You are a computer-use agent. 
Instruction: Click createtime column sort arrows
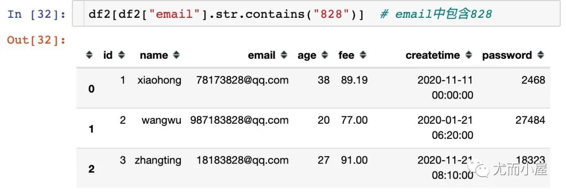point(469,55)
